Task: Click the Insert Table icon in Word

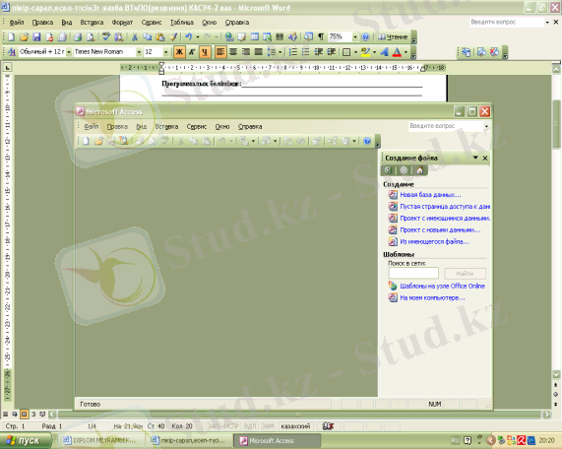Action: [255, 37]
